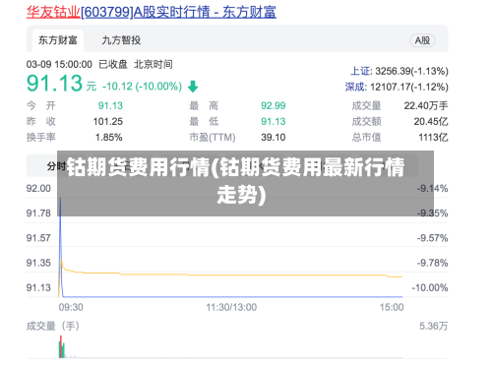Click the 今开 value 91.13
The height and width of the screenshot is (367, 492).
click(x=110, y=105)
